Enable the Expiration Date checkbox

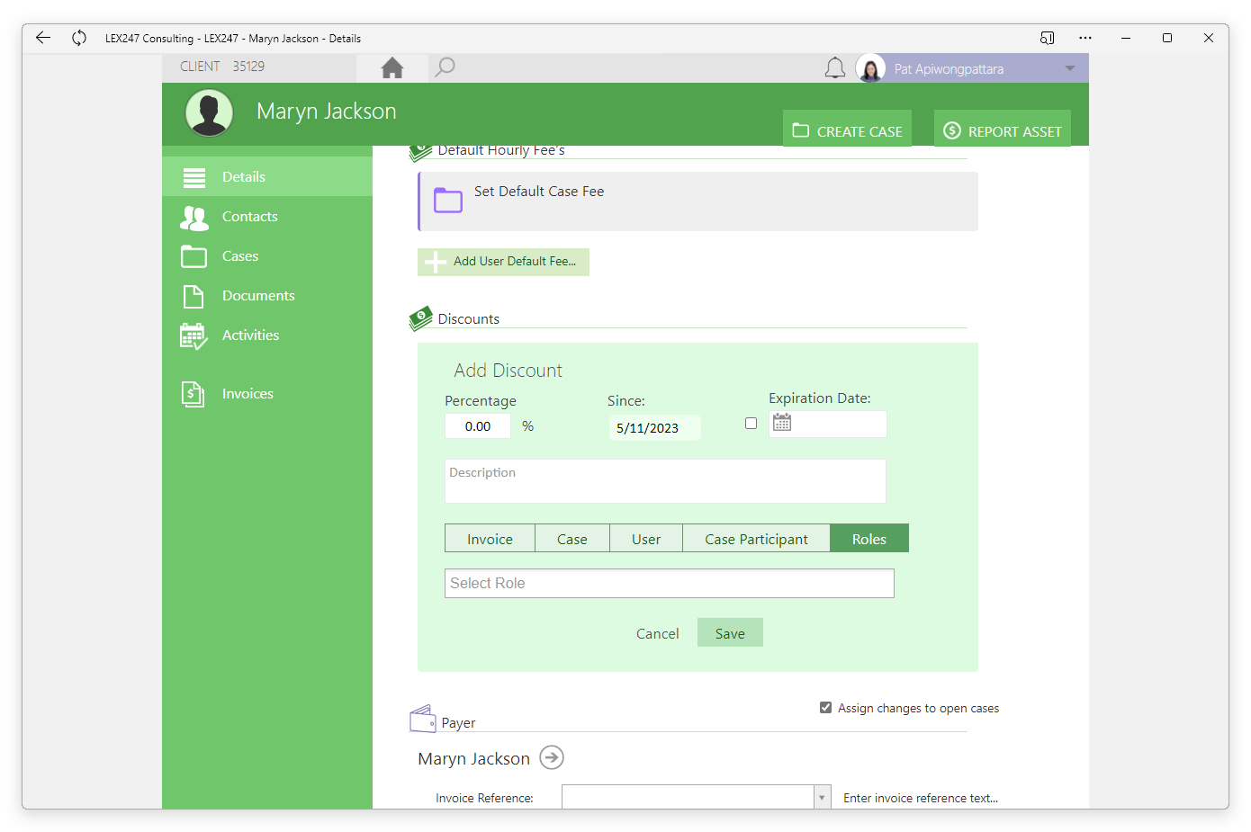751,423
